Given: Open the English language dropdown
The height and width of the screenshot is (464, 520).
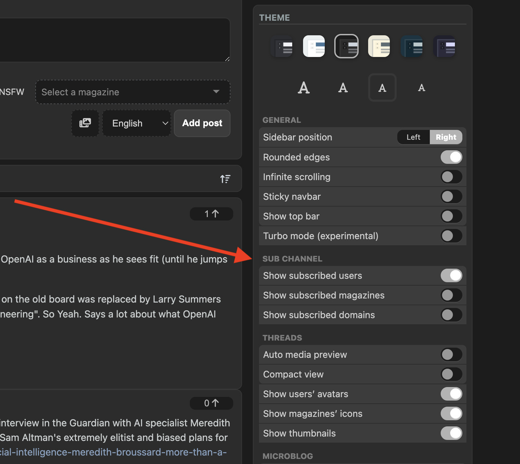Looking at the screenshot, I should 137,123.
